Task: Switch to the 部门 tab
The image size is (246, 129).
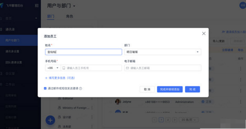Action: click(x=51, y=16)
